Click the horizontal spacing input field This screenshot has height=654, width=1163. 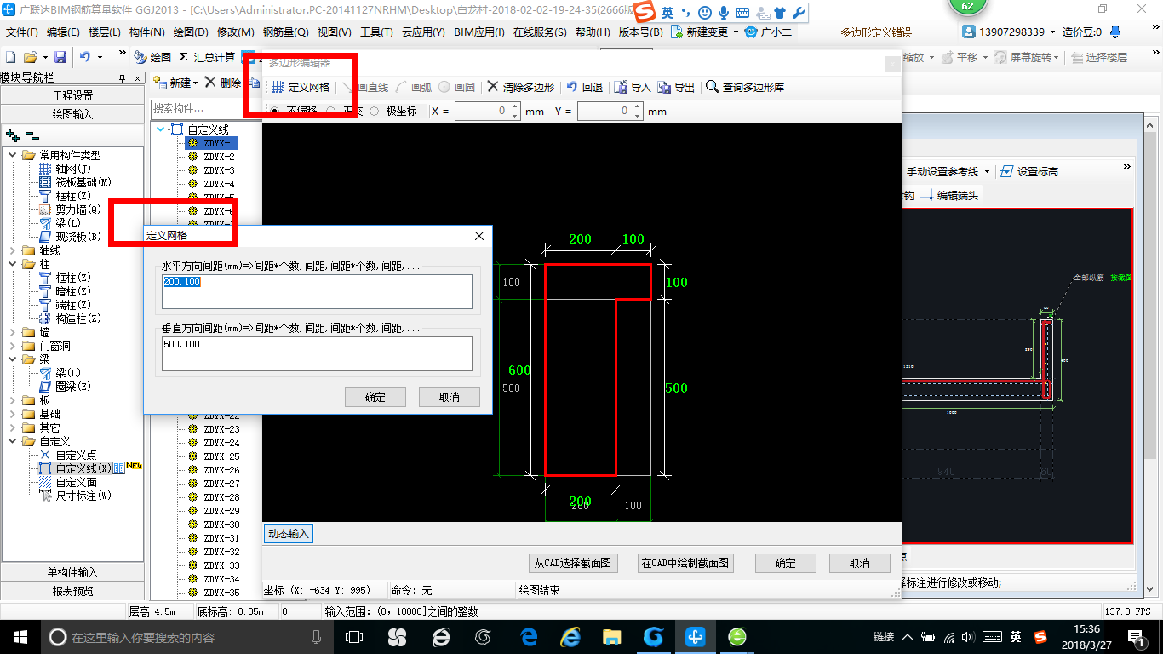[x=317, y=291]
